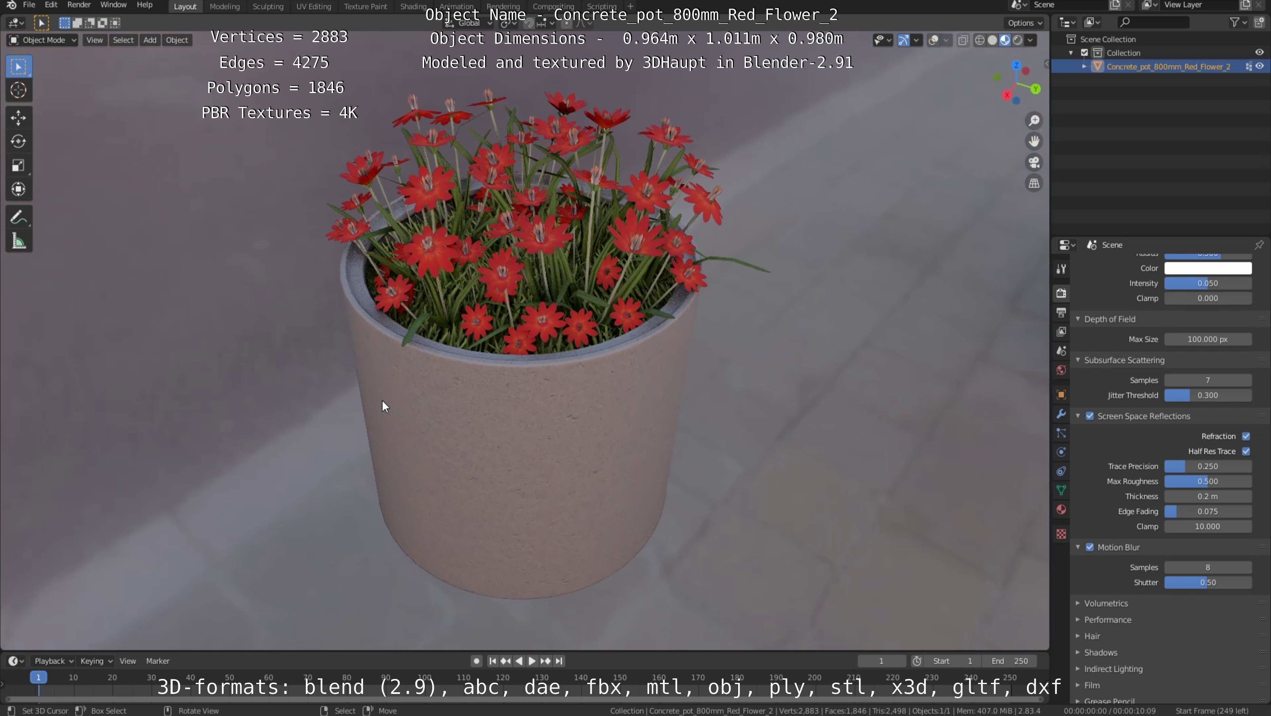
Task: Uncheck Screen Space Reflections checkbox
Action: coord(1090,417)
